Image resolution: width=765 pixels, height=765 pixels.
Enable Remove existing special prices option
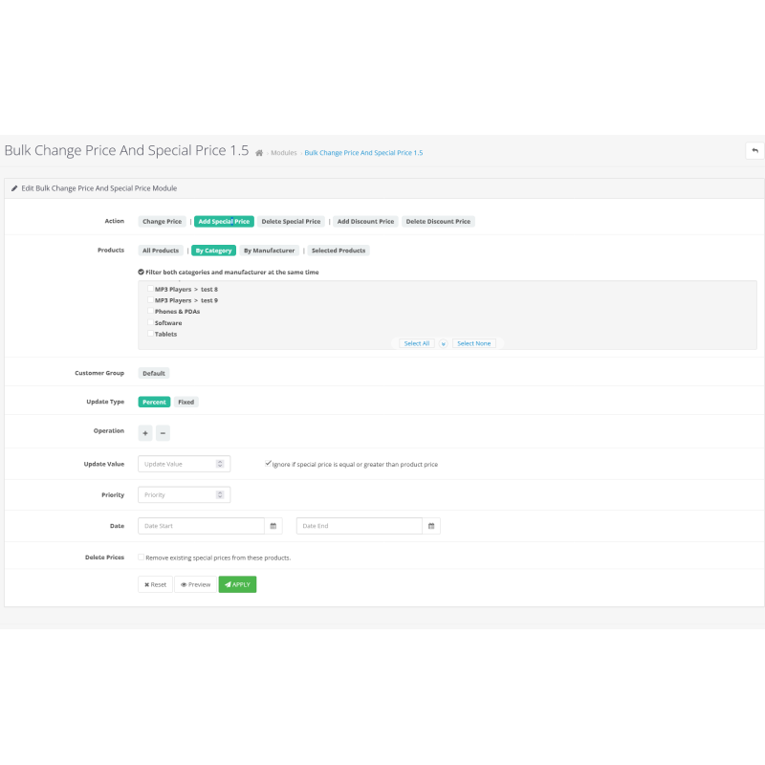(x=141, y=557)
